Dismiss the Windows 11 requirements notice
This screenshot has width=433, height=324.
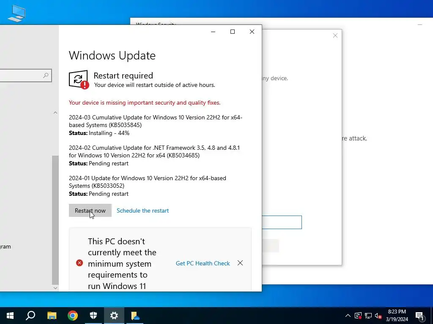pos(240,263)
